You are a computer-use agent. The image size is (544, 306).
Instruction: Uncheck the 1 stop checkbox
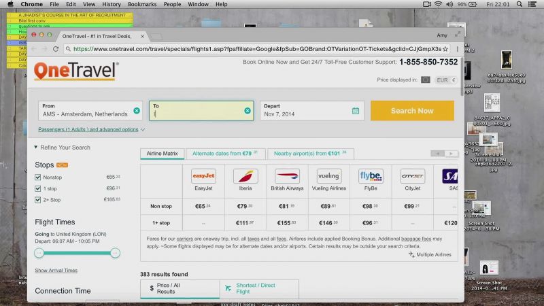click(38, 188)
